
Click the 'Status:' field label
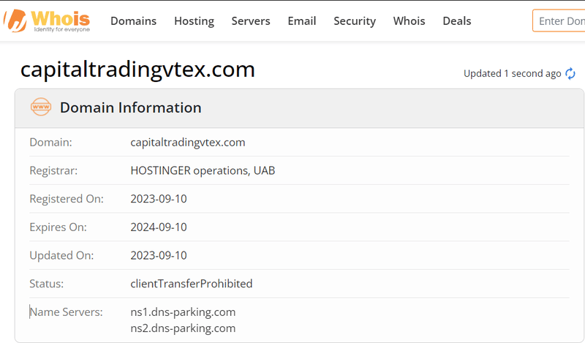coord(46,284)
